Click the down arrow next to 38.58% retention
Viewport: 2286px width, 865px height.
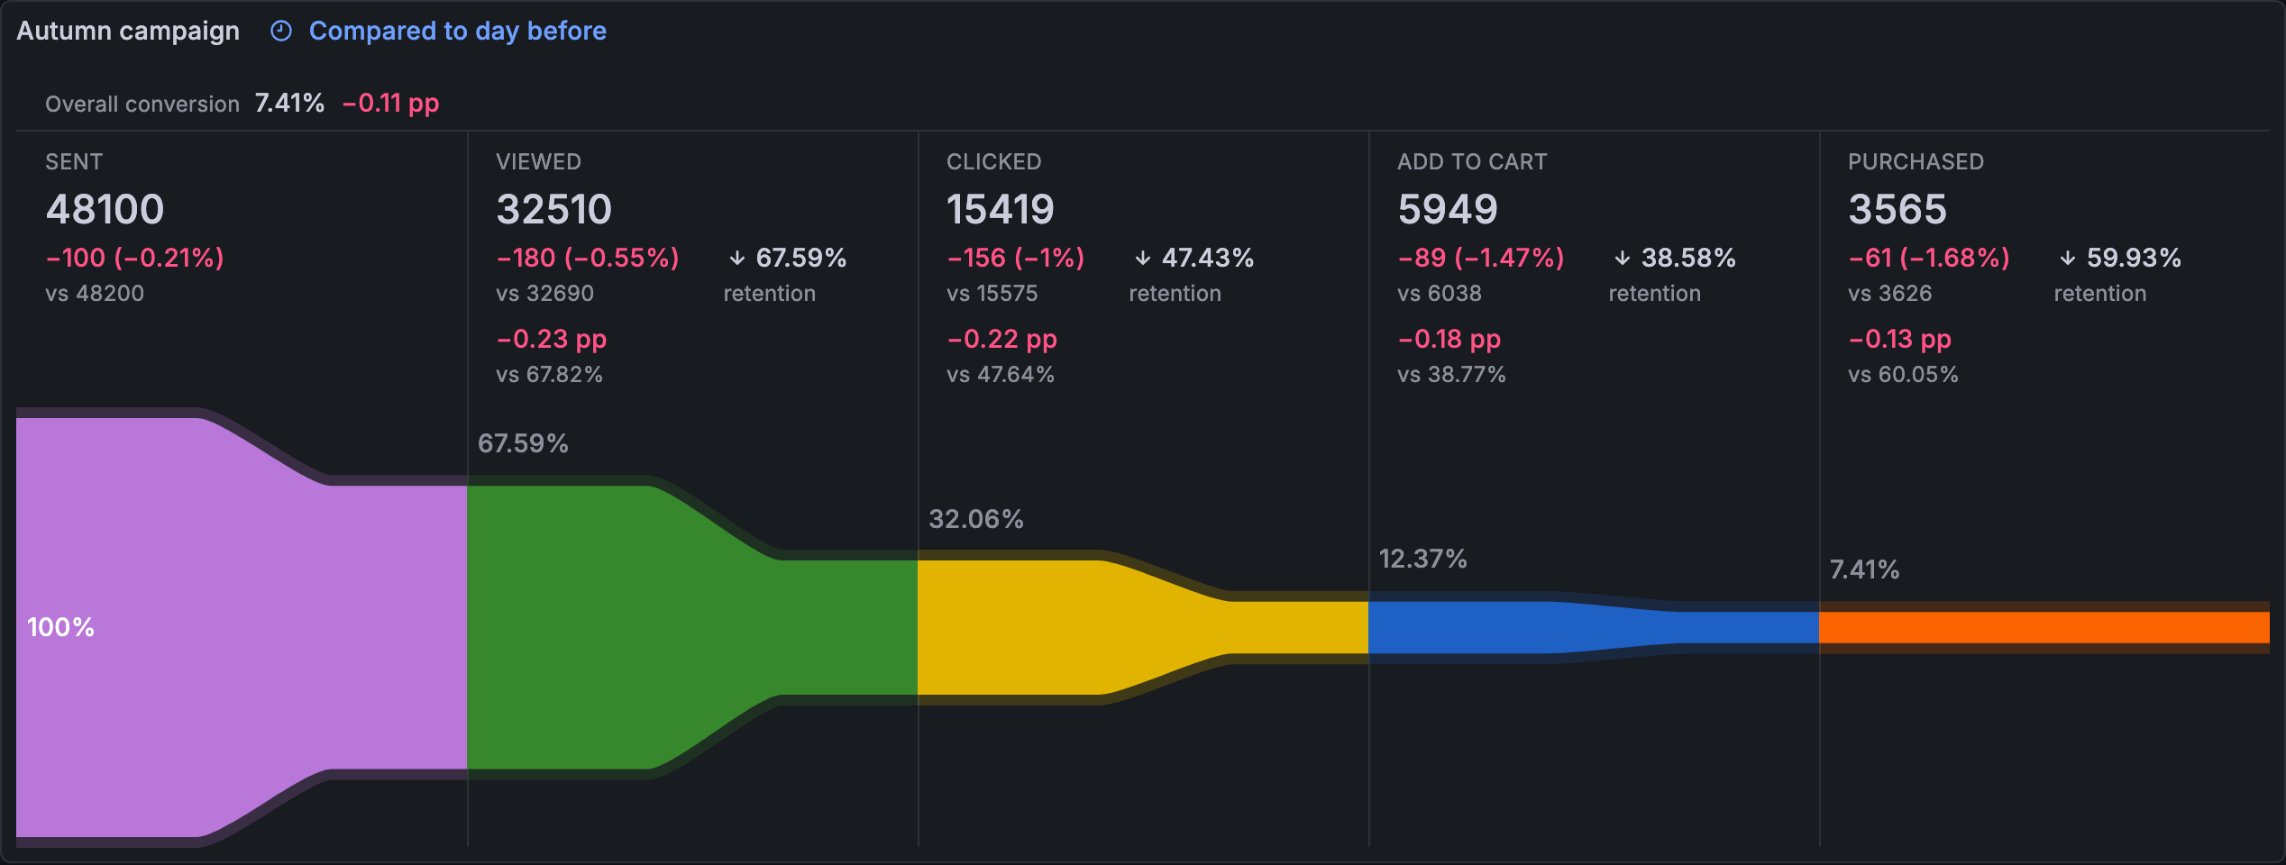coord(1623,259)
